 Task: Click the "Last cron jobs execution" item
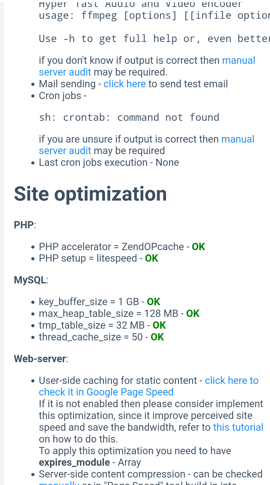coord(109,163)
